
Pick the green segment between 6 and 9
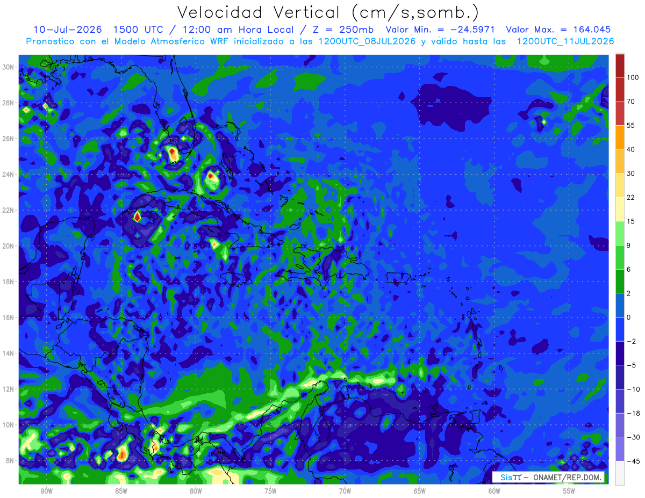pyautogui.click(x=620, y=257)
